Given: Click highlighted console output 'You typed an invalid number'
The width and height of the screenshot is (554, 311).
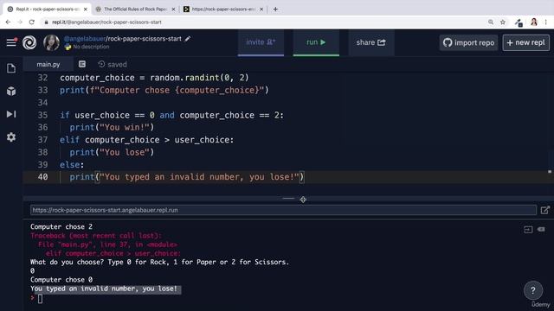Looking at the screenshot, I should click(104, 289).
